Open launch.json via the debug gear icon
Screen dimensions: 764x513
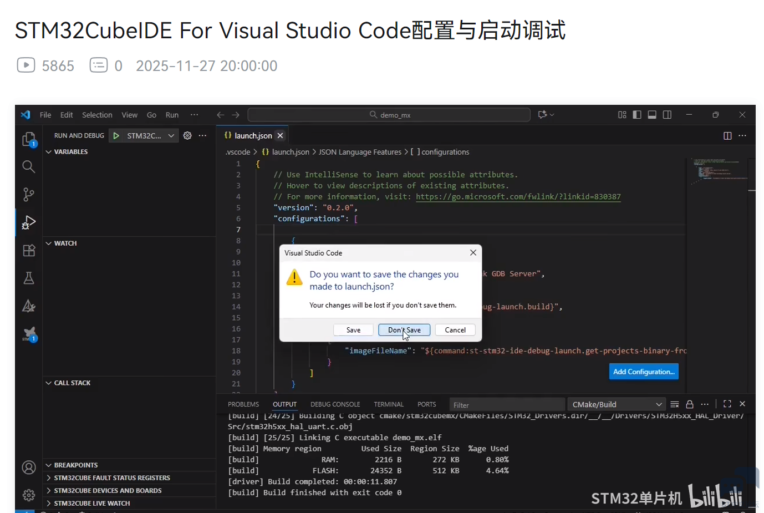[x=187, y=136]
